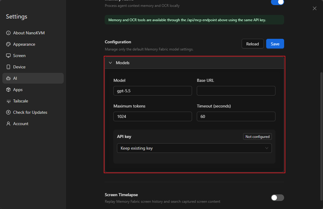The image size is (323, 209).
Task: Click the Not configured status badge
Action: [258, 136]
